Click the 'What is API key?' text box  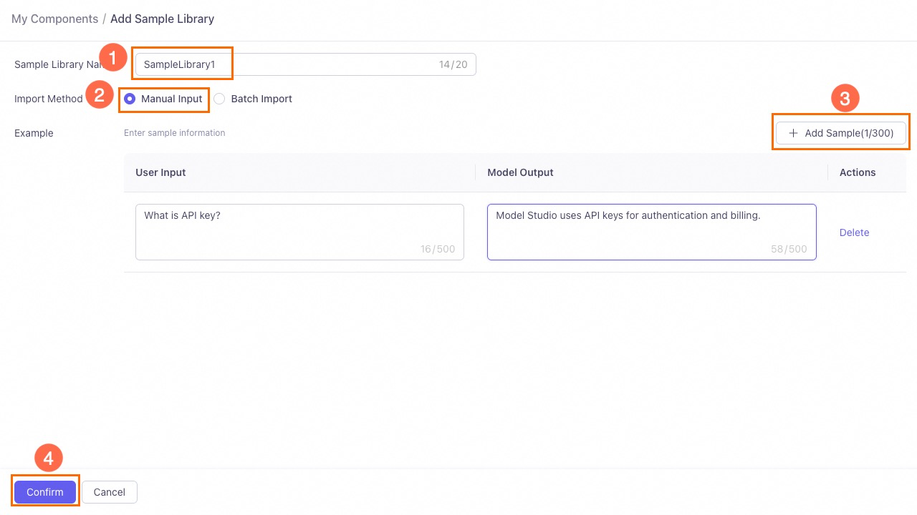click(299, 232)
